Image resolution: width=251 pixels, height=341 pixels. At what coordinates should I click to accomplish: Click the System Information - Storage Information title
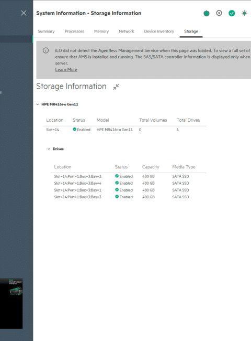(x=89, y=13)
